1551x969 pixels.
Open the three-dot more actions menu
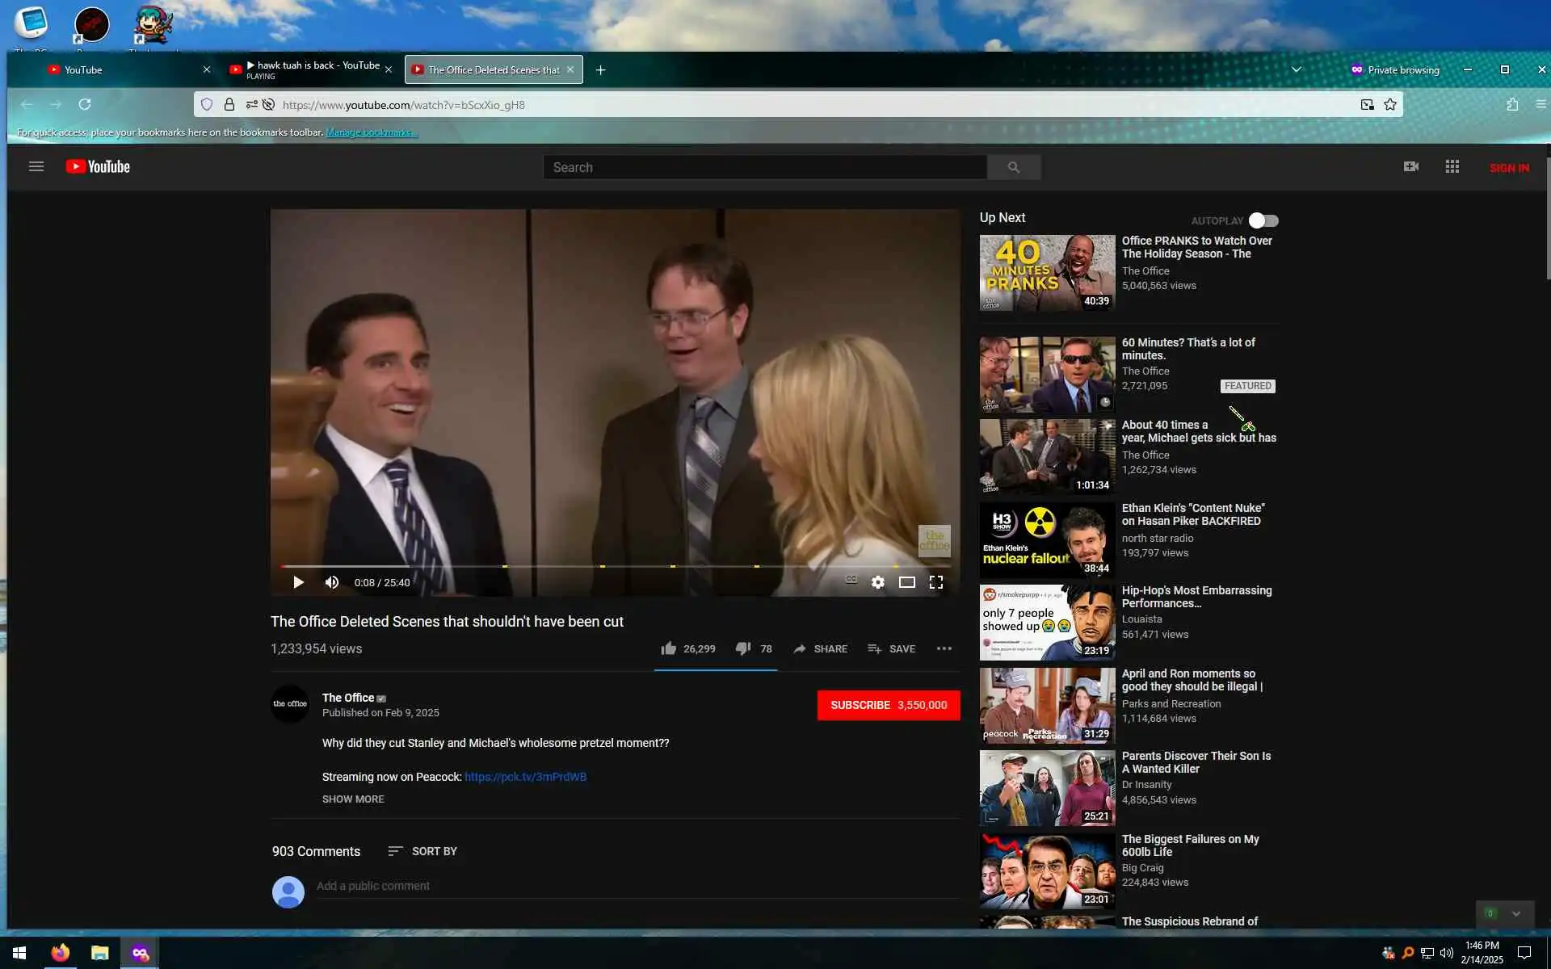944,648
